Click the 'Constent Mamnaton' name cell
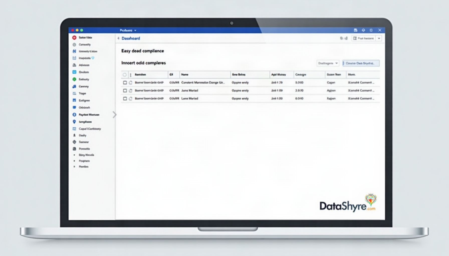Viewport: 449px width, 256px height. pyautogui.click(x=203, y=82)
